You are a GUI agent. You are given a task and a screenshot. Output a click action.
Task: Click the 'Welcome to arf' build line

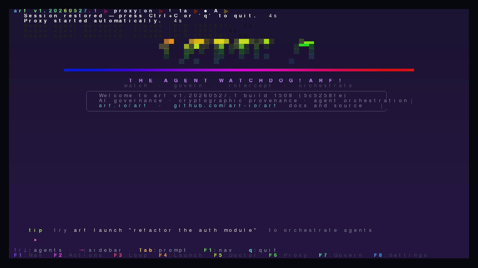coord(223,96)
